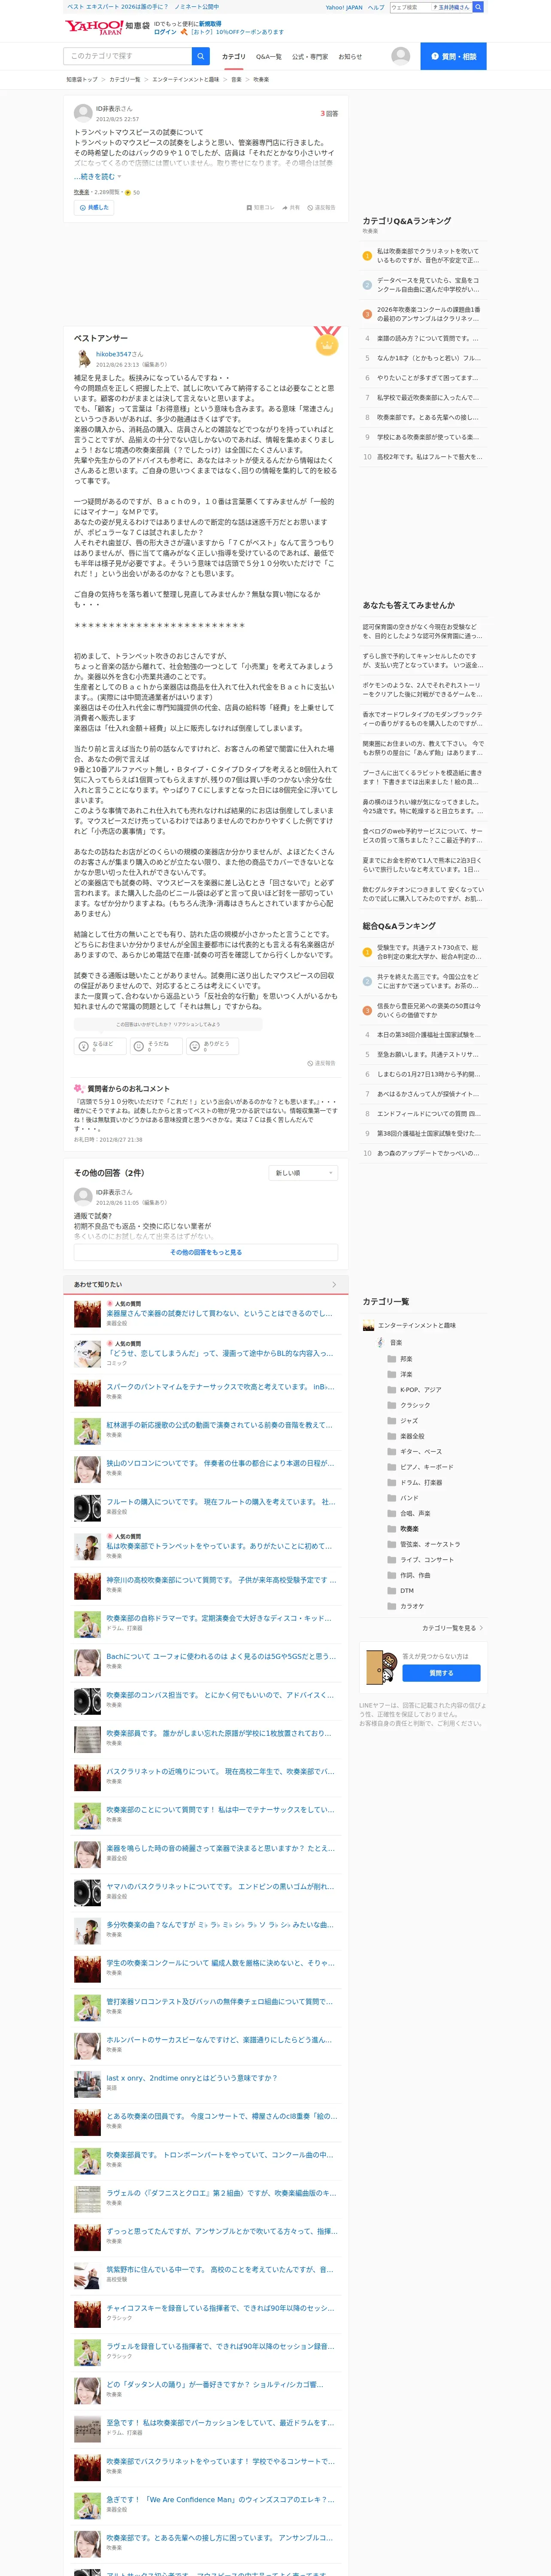Click the なるほど reaction face icon
Viewport: 551px width, 2576px height.
tap(84, 1046)
